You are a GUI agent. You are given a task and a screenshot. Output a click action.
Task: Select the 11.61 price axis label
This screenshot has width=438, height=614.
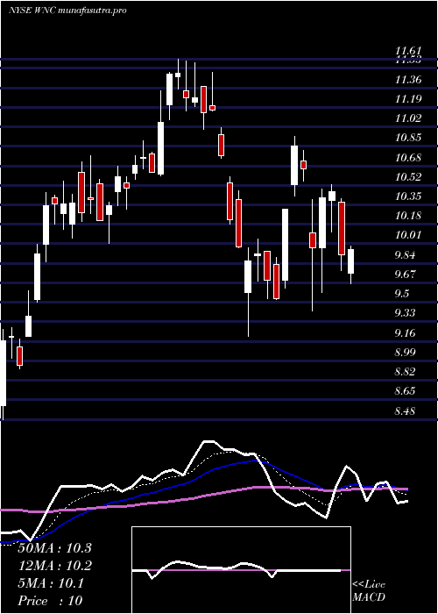tap(408, 51)
